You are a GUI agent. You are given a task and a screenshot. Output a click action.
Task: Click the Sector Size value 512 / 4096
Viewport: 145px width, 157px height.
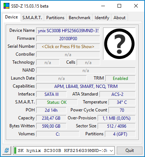click(x=116, y=126)
